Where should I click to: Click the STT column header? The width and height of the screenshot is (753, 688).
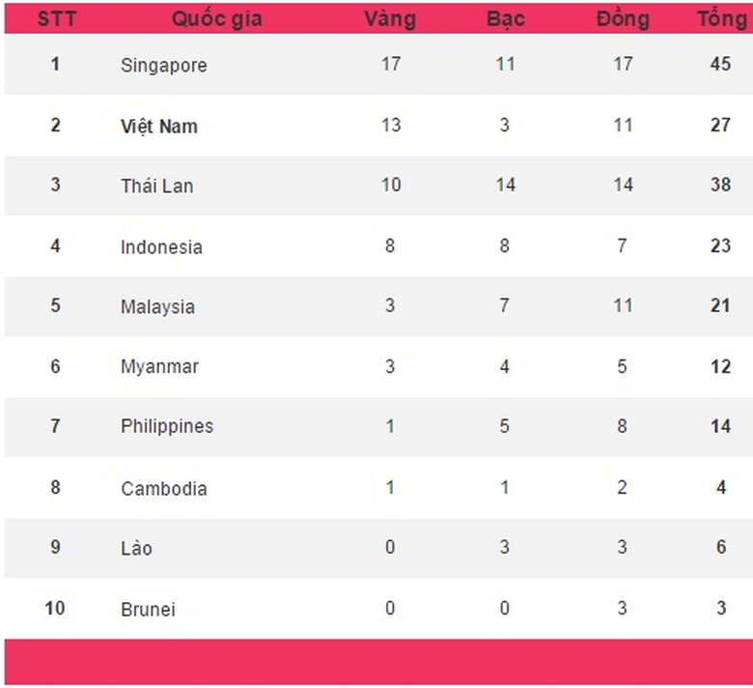55,19
